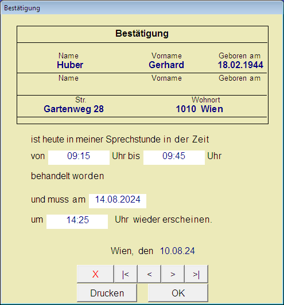Select the street Gartenweg 28
This screenshot has width=284, height=305.
point(73,109)
